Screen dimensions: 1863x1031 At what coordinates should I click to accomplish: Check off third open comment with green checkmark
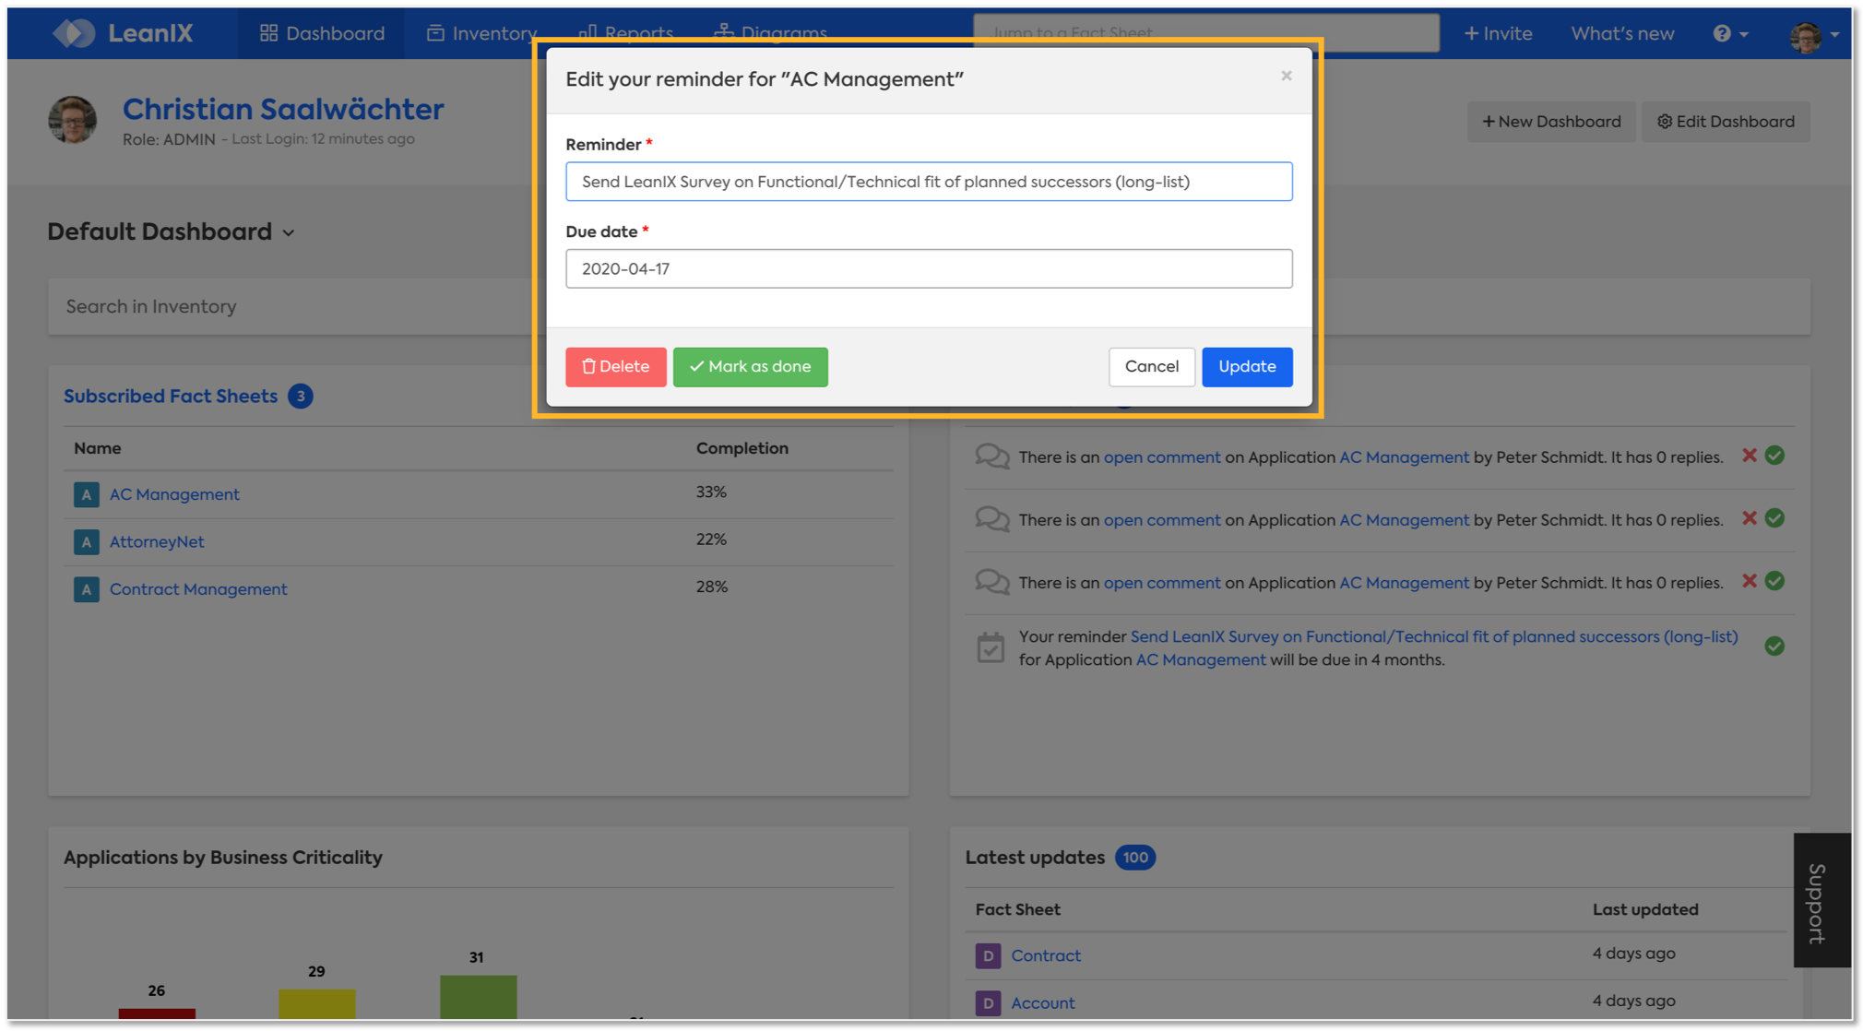tap(1774, 581)
